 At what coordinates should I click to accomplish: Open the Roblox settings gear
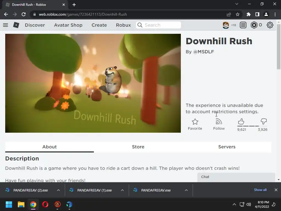point(270,25)
